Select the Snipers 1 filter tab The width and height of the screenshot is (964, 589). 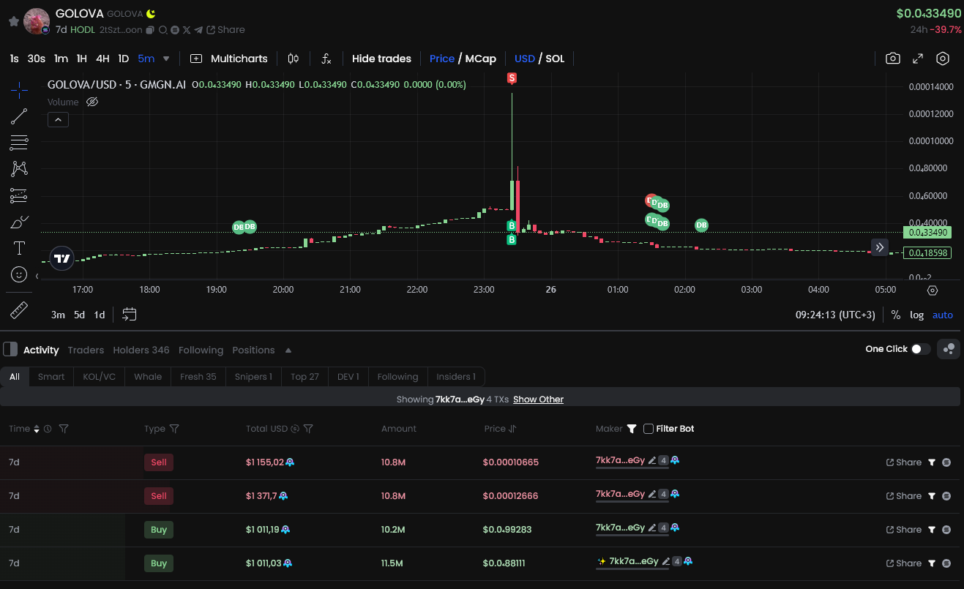coord(253,377)
